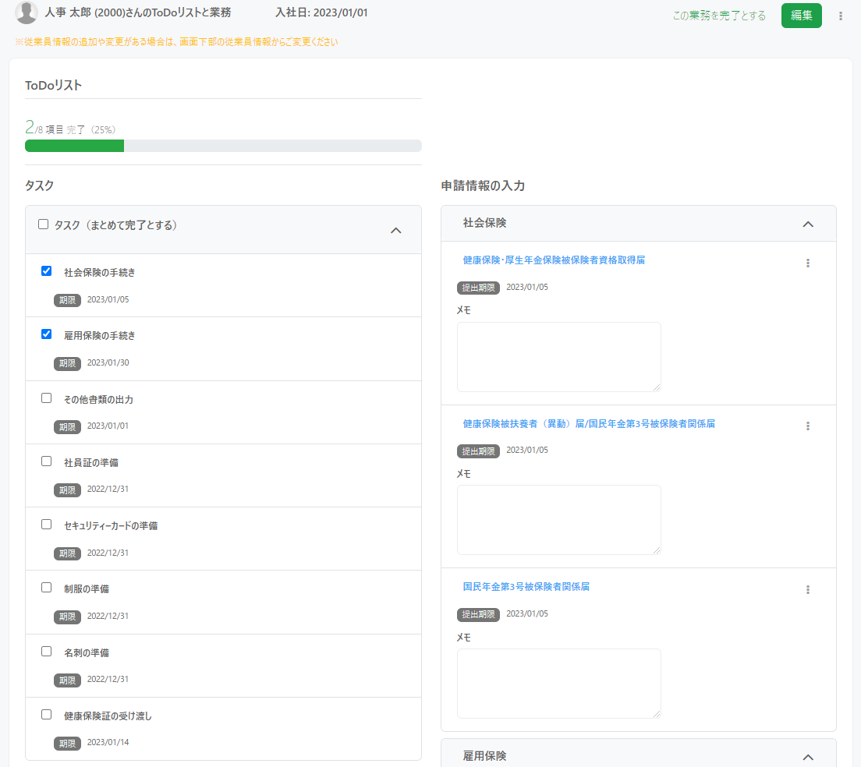Click date 2023/01/30 under 雇用保険の手続き
Screen dimensions: 861x767
pyautogui.click(x=108, y=362)
